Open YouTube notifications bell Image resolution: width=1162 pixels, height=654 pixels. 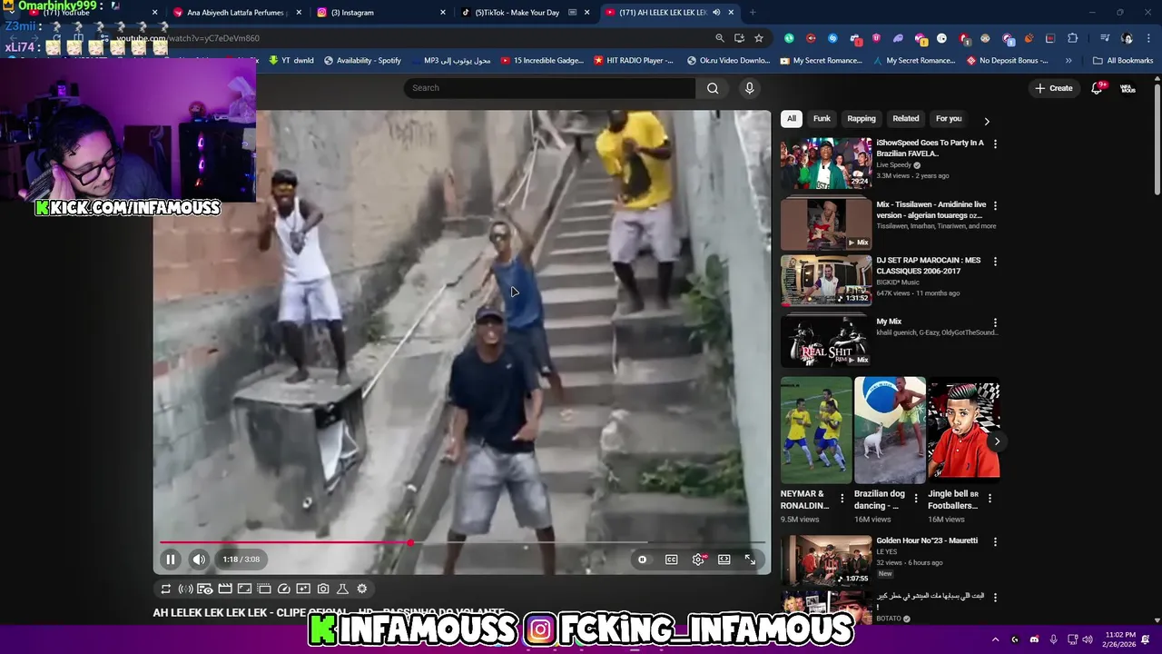[x=1097, y=88]
